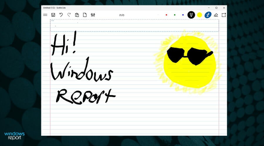Select the Eraser tool
Screen dimensions: 264x146
point(216,15)
